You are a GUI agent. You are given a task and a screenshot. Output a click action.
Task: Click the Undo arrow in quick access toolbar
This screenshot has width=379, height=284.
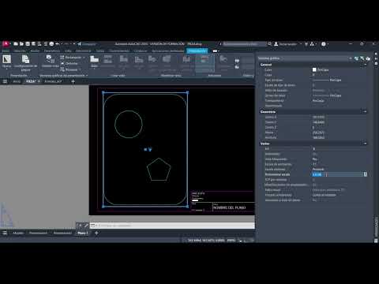57,44
